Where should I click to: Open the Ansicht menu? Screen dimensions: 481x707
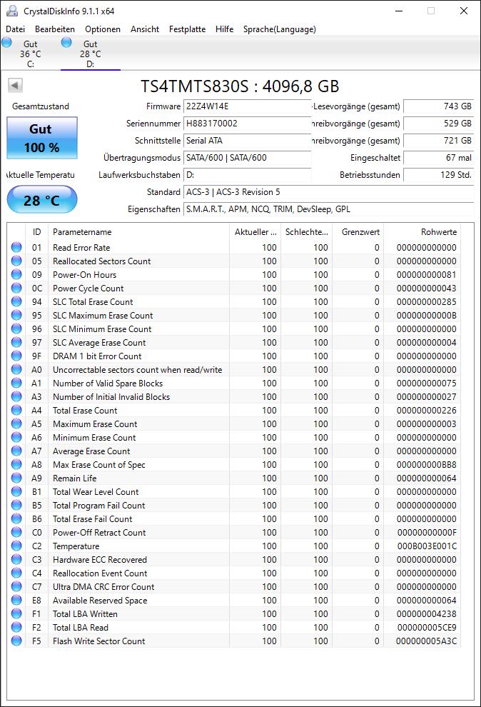point(145,29)
